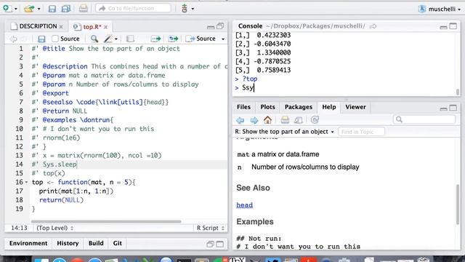Click the save all documents icon

point(66,9)
